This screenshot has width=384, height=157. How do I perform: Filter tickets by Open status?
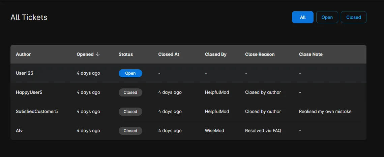coord(327,17)
